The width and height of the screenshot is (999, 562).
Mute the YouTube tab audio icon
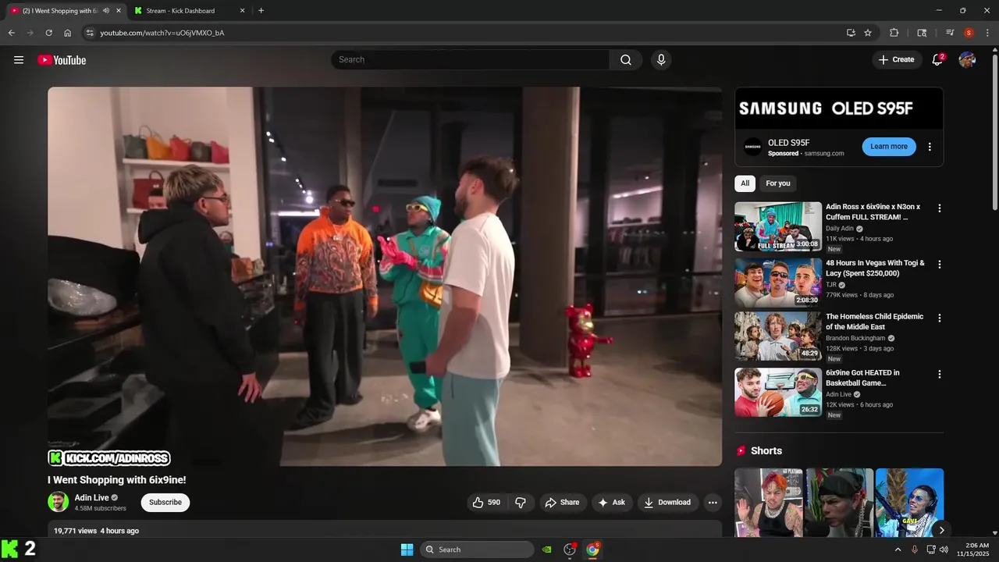(106, 11)
